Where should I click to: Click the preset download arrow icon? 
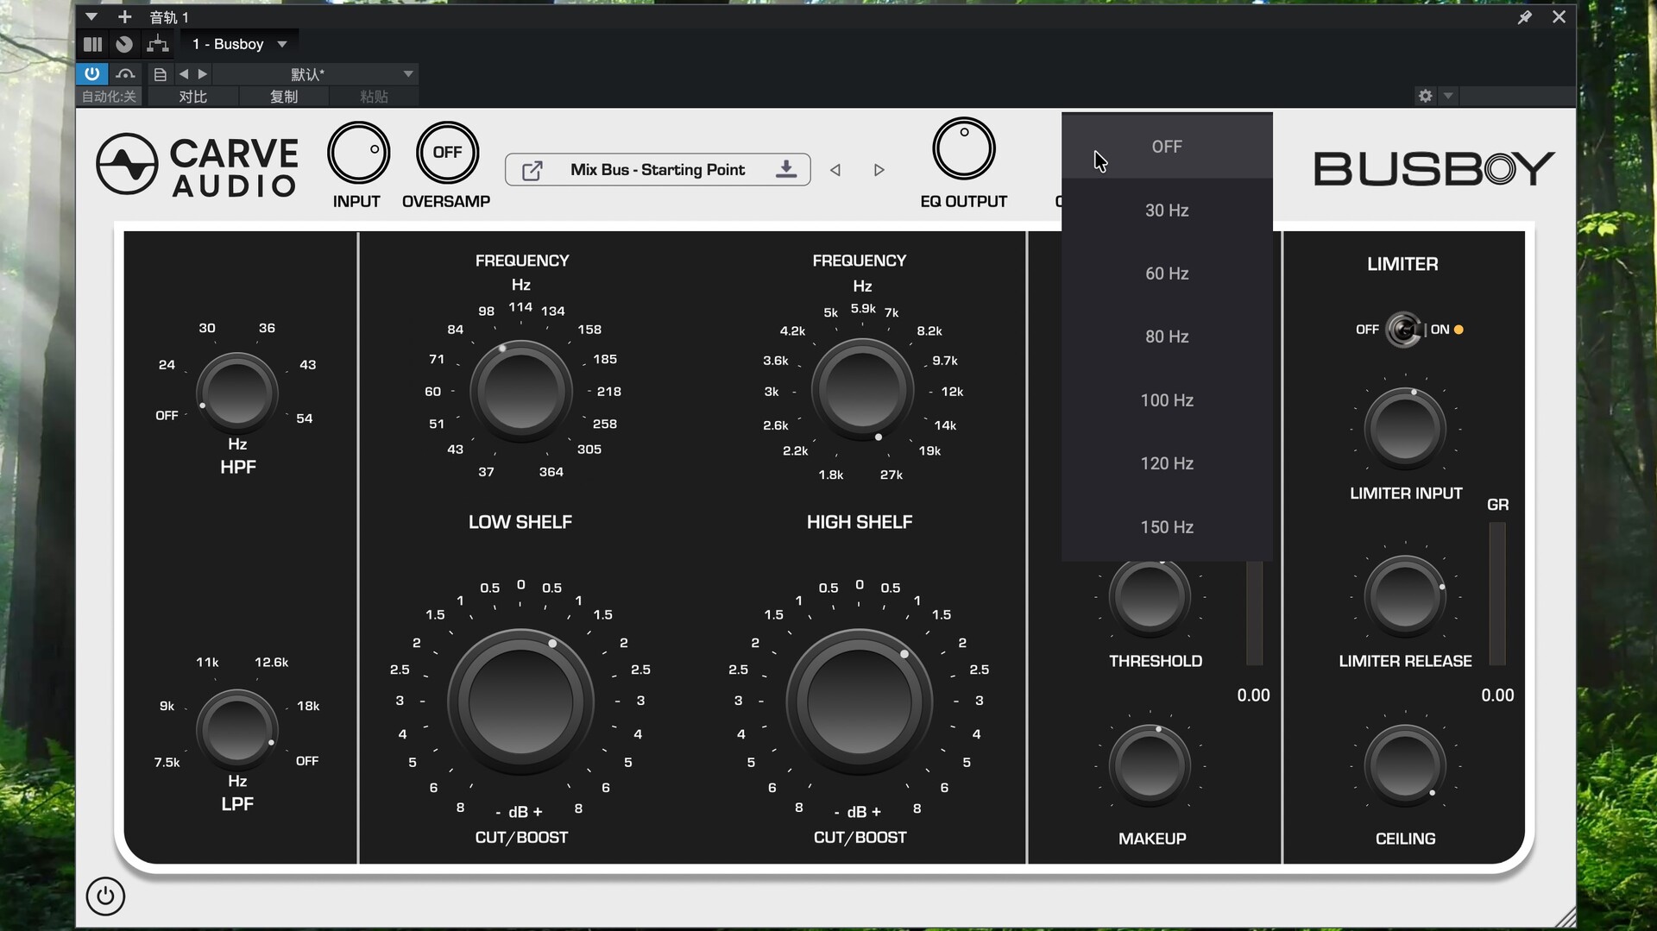point(785,169)
